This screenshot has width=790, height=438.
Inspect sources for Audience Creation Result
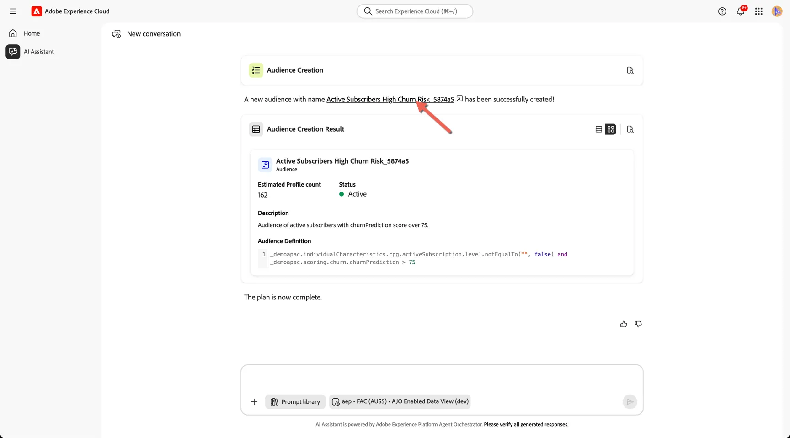point(630,129)
